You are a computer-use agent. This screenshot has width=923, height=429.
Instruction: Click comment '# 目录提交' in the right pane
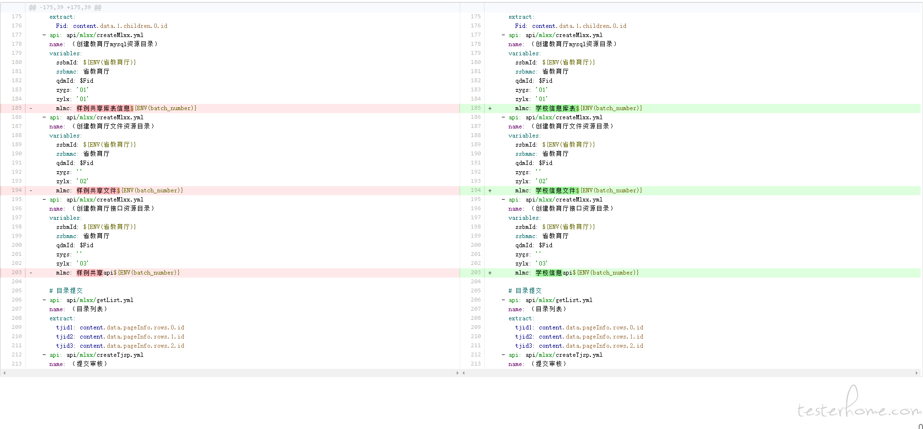point(525,291)
